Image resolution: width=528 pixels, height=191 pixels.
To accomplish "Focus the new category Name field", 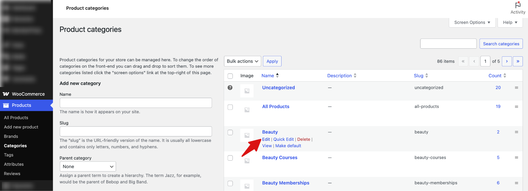I will pos(136,103).
